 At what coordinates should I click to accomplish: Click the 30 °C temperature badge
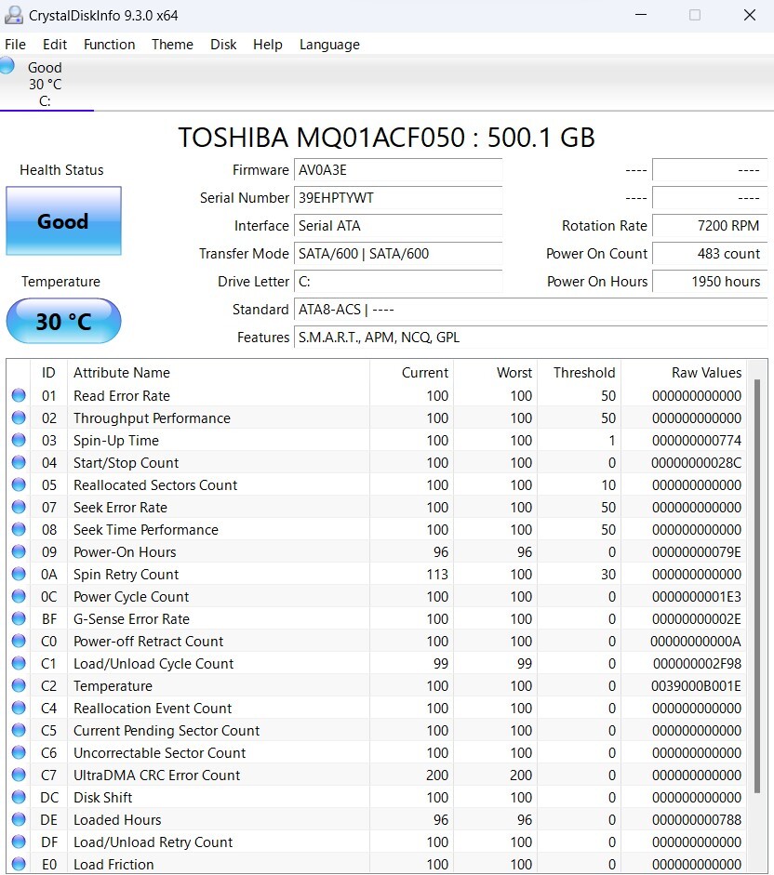(x=62, y=321)
